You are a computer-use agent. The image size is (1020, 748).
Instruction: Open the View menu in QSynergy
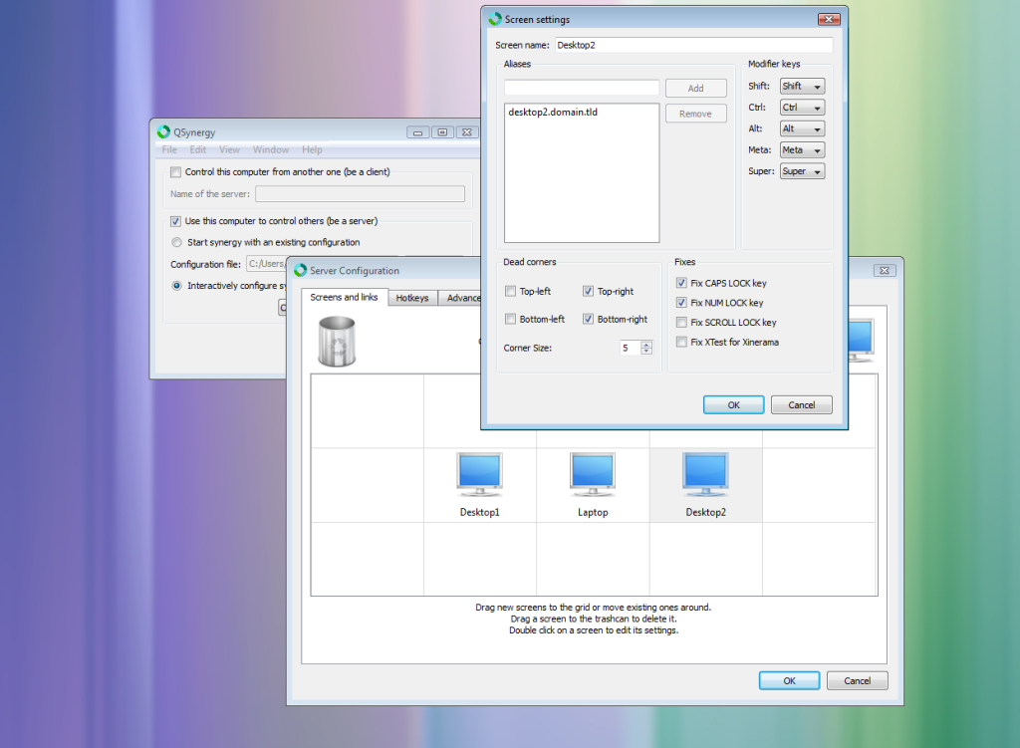tap(229, 149)
